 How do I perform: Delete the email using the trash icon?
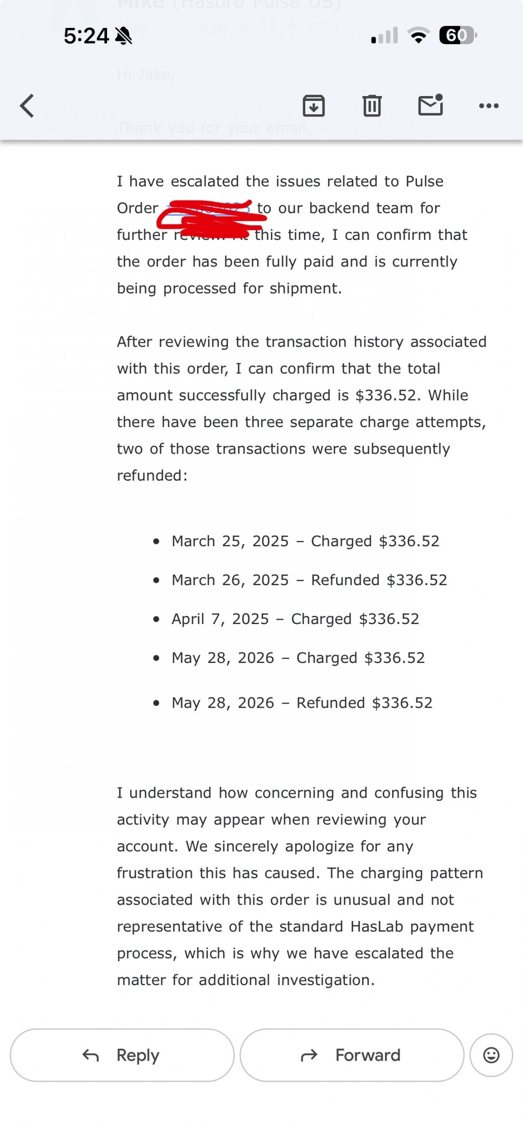point(372,106)
